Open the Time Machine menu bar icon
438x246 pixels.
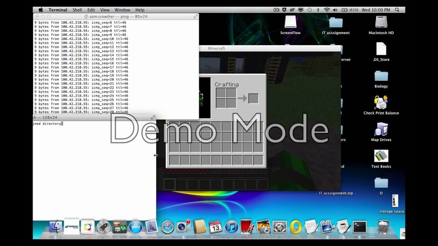309,10
